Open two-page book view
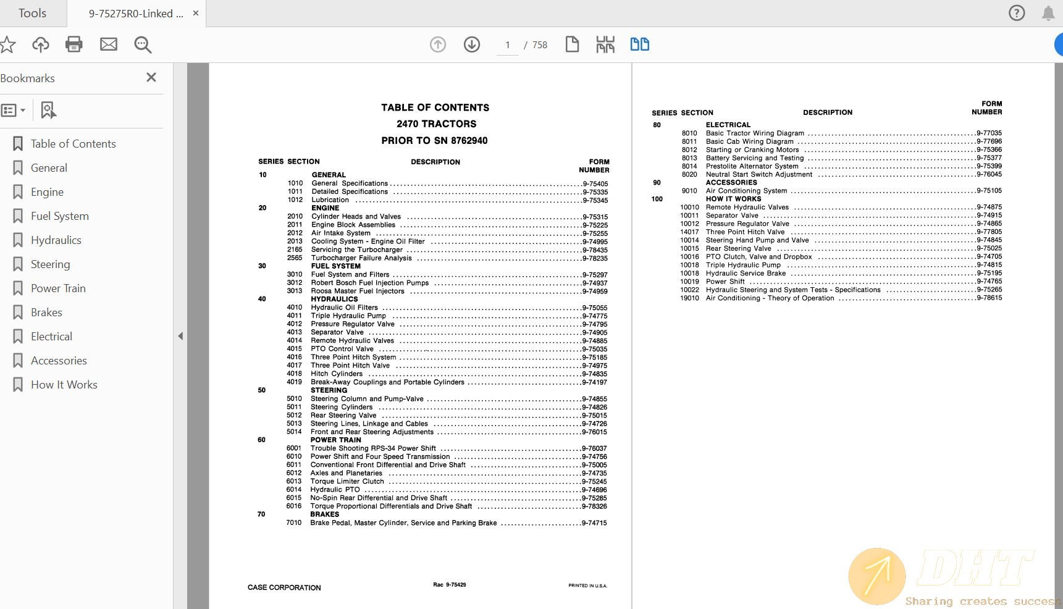Screen dimensions: 1063x609 point(639,44)
